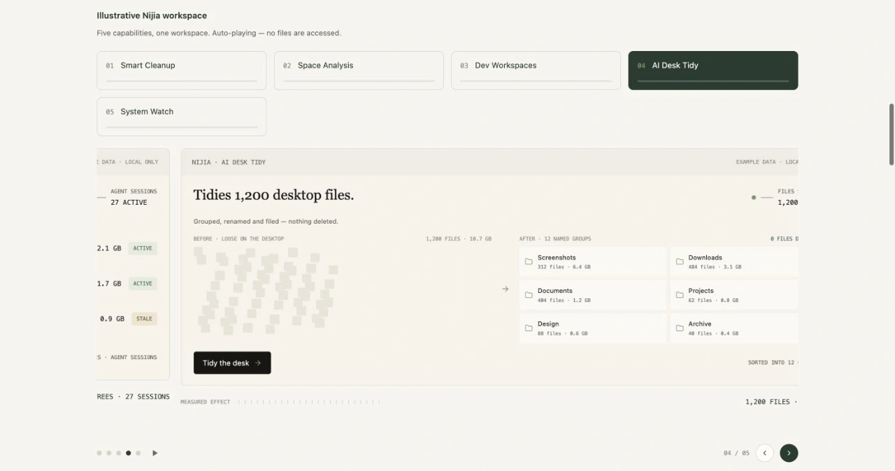The image size is (895, 471).
Task: Click the ACTIVE badge beside 1.7 GB
Action: click(x=143, y=284)
